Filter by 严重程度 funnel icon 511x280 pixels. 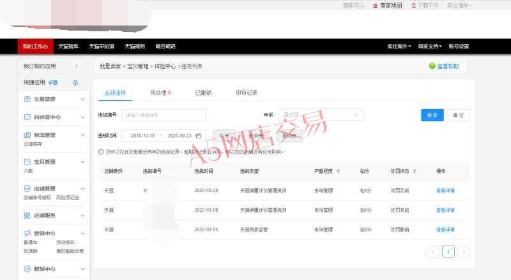[x=338, y=172]
